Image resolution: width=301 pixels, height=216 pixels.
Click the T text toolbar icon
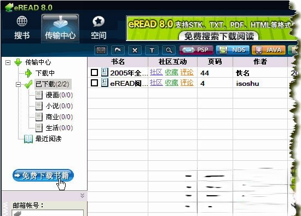(x=152, y=50)
